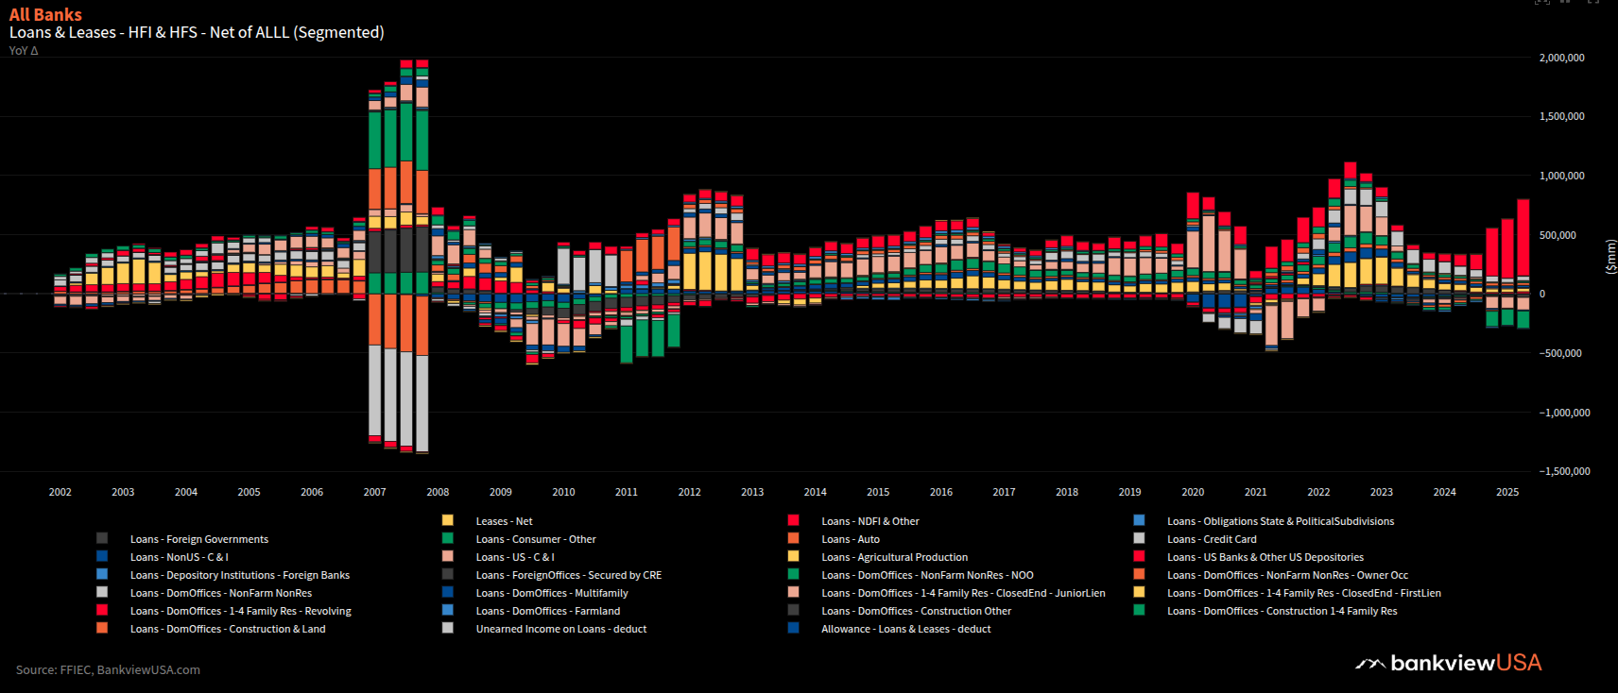
Task: Click the 2004 x-axis year label
Action: point(186,492)
